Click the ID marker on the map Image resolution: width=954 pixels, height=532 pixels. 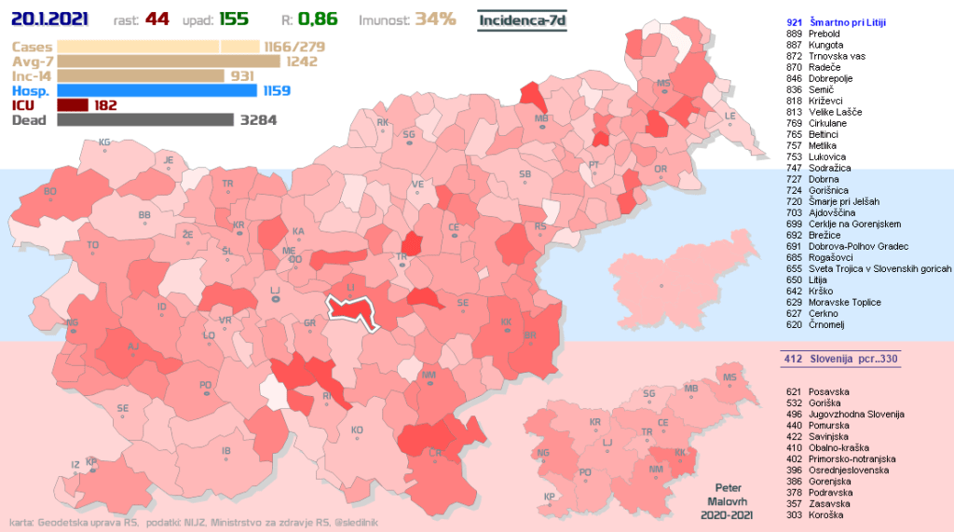[x=161, y=308]
